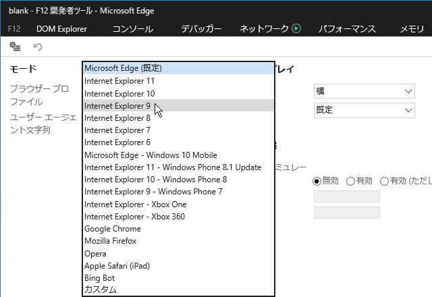The width and height of the screenshot is (432, 297).
Task: Switch to the デバッガー tab
Action: tap(201, 28)
